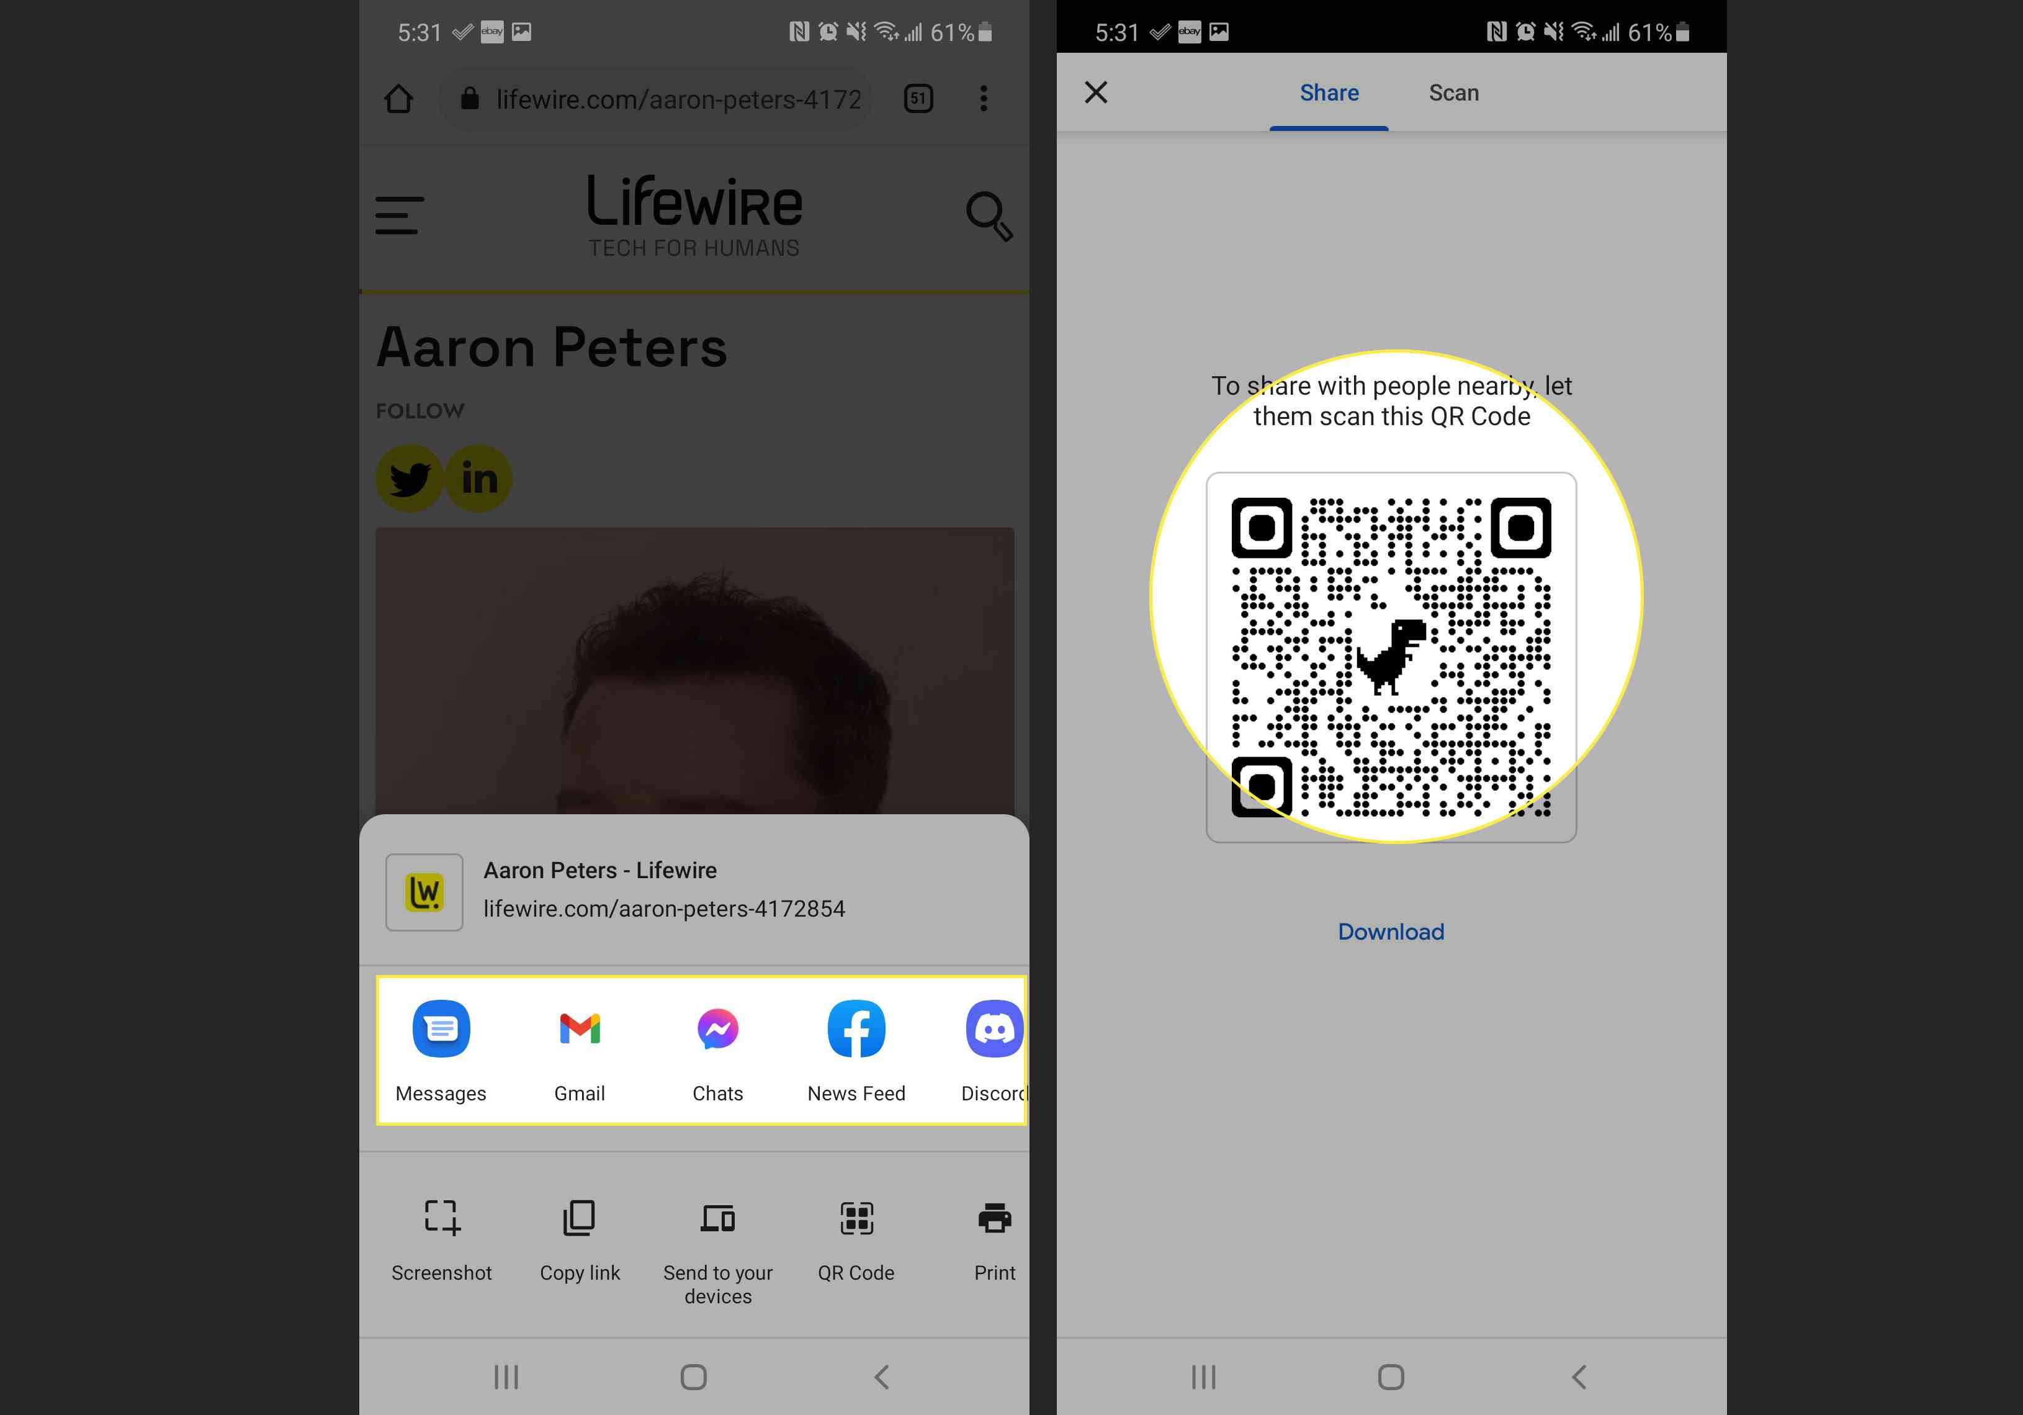Tap the Messenger Chats icon

716,1027
